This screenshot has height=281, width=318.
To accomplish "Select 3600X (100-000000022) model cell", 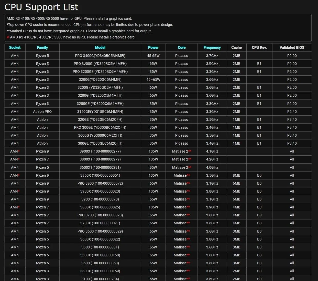I will coord(100,239).
